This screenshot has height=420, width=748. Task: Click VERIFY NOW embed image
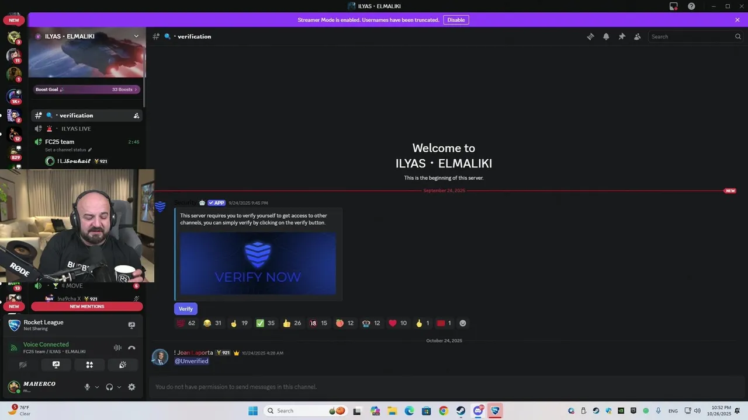click(x=258, y=264)
